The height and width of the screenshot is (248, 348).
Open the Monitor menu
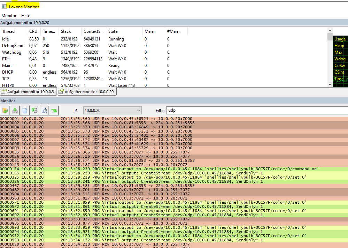[9, 16]
